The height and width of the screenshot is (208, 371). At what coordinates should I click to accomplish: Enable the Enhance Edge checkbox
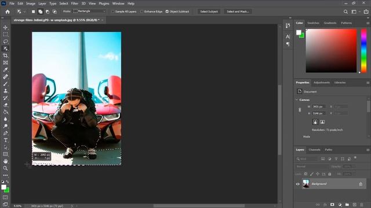[x=141, y=12]
